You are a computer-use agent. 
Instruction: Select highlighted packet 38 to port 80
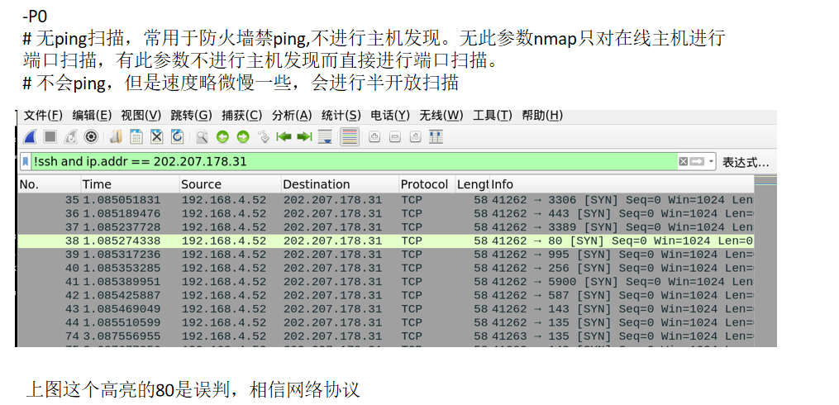coord(386,241)
